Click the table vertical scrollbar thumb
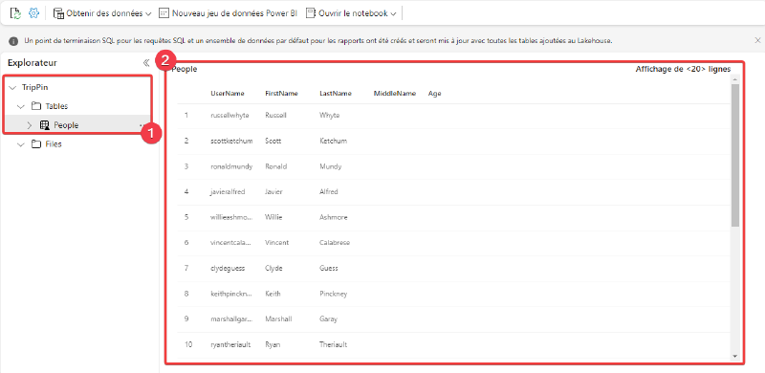The image size is (765, 373). tap(735, 155)
